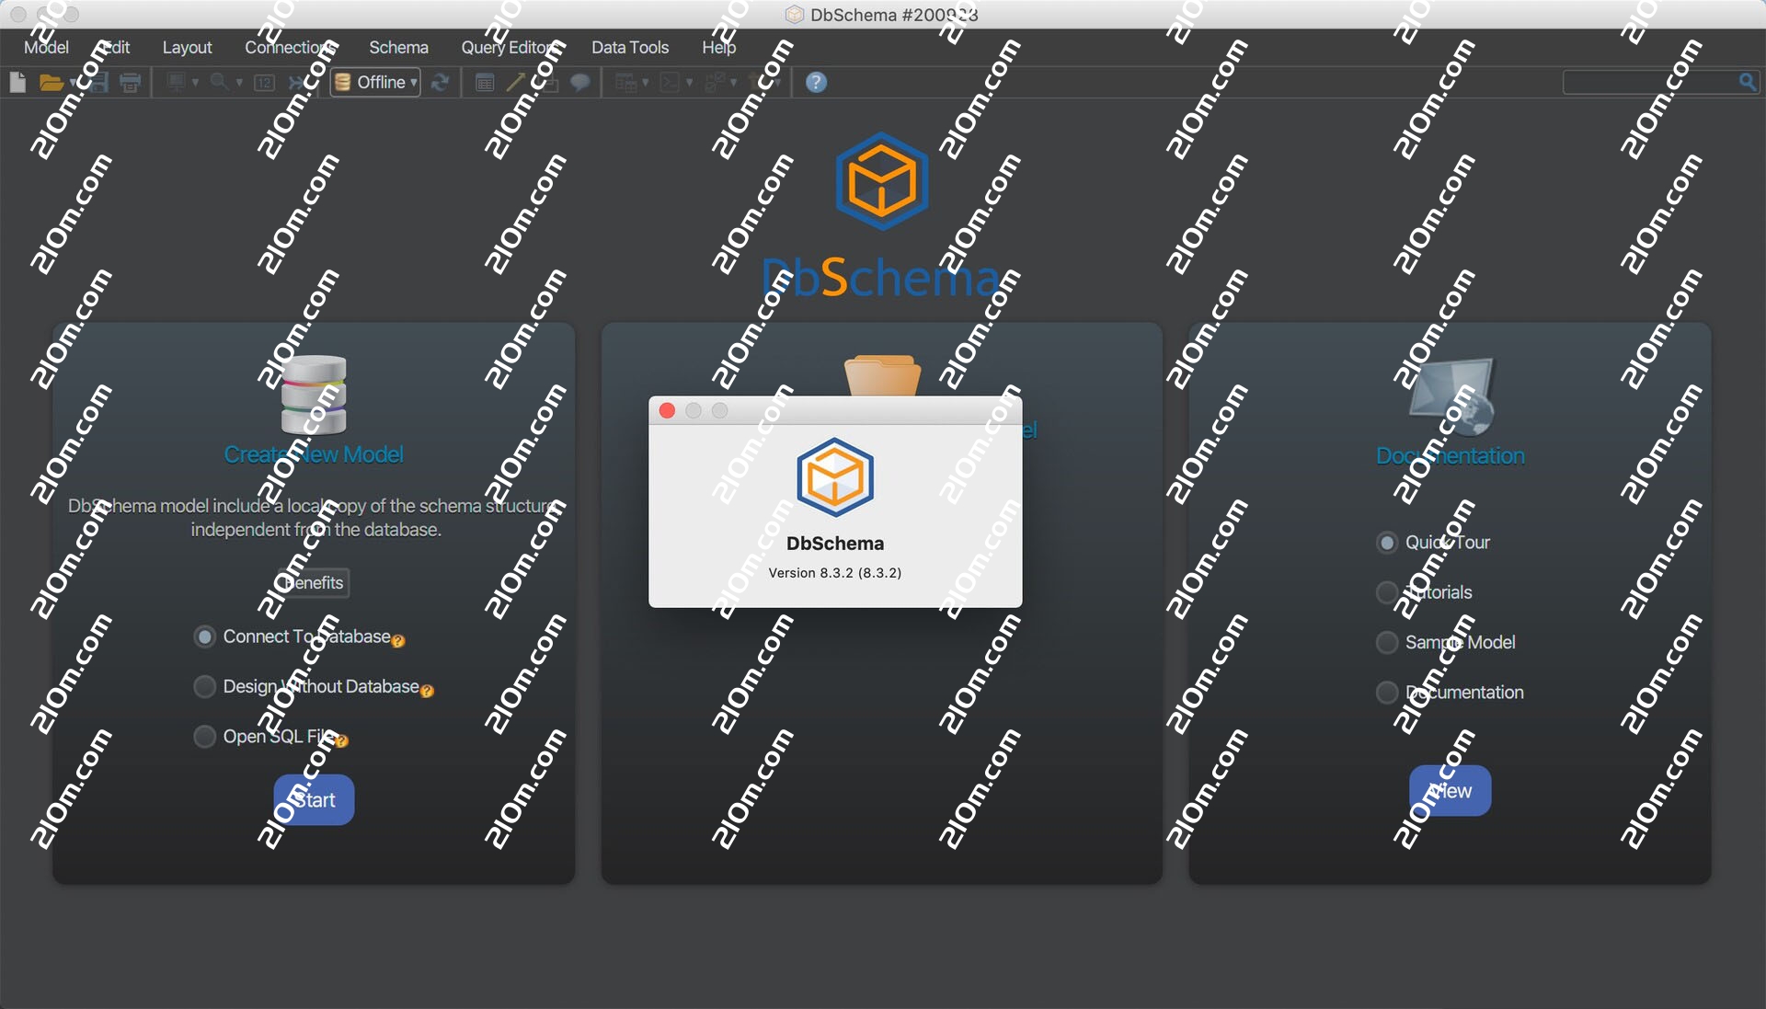Click the open folder toolbar icon
This screenshot has height=1009, width=1766.
pyautogui.click(x=51, y=83)
